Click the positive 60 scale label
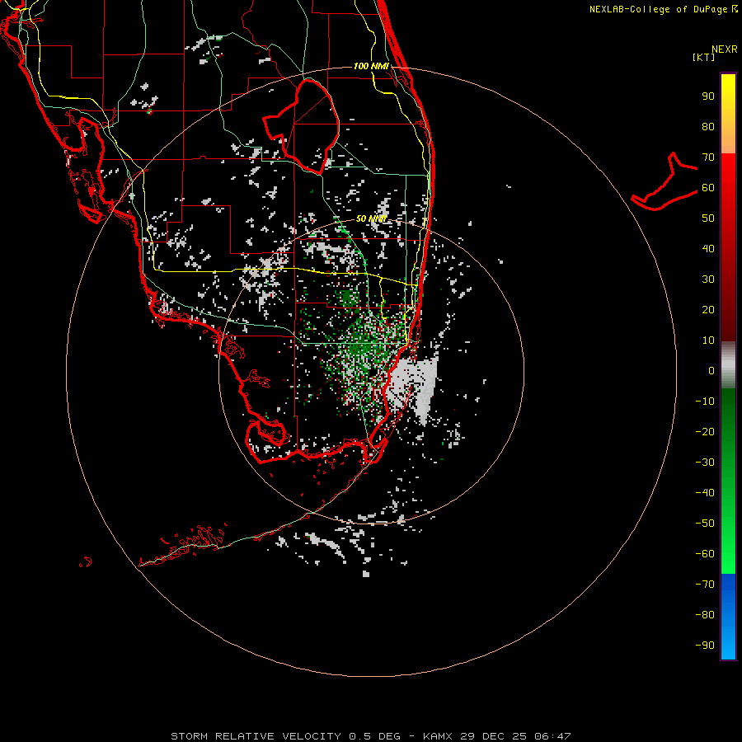Image resolution: width=742 pixels, height=742 pixels. pyautogui.click(x=708, y=188)
